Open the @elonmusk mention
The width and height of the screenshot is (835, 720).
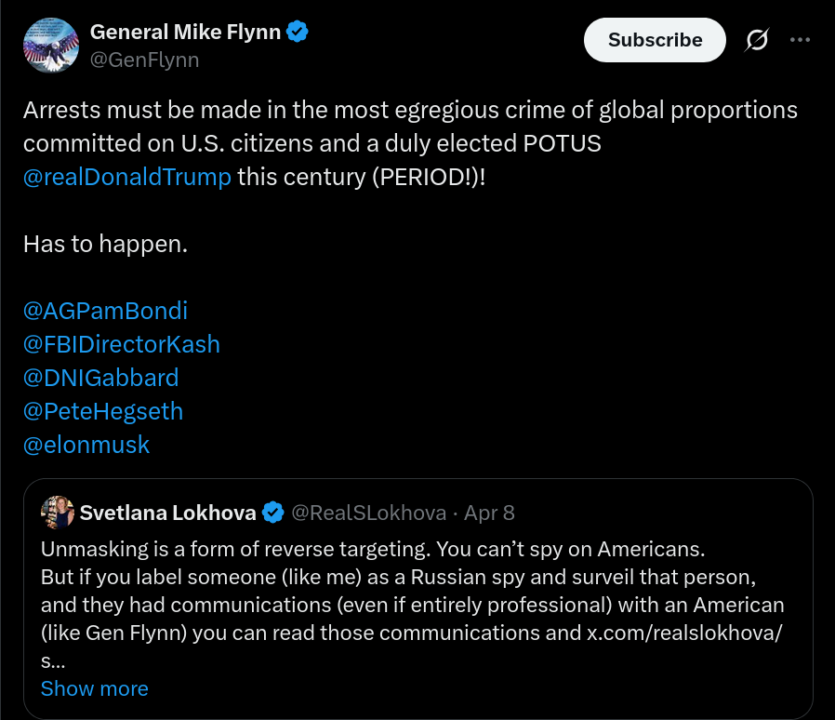[86, 445]
